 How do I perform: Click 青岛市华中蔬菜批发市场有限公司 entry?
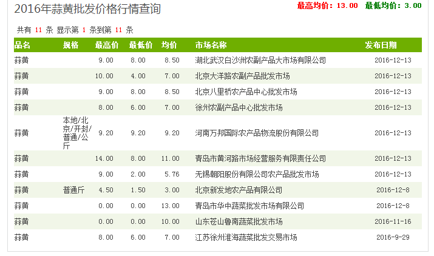point(249,206)
